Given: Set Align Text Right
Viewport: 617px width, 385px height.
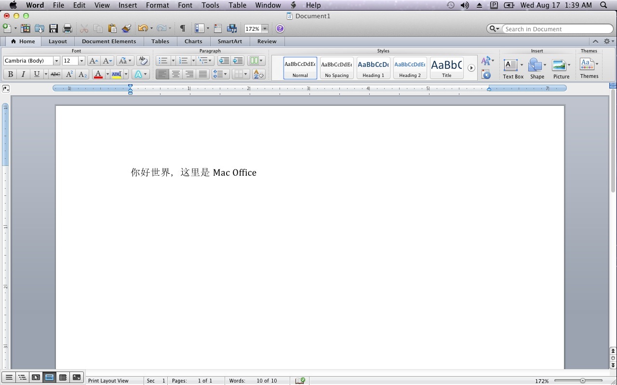Looking at the screenshot, I should point(189,74).
